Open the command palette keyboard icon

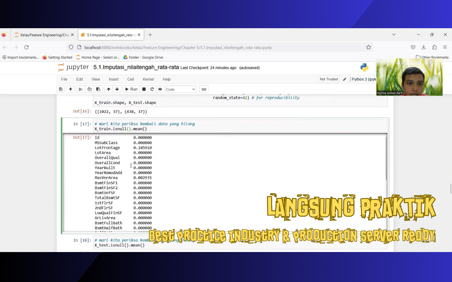[204, 89]
